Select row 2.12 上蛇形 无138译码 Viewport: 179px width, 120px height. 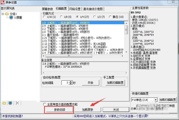tap(83, 44)
